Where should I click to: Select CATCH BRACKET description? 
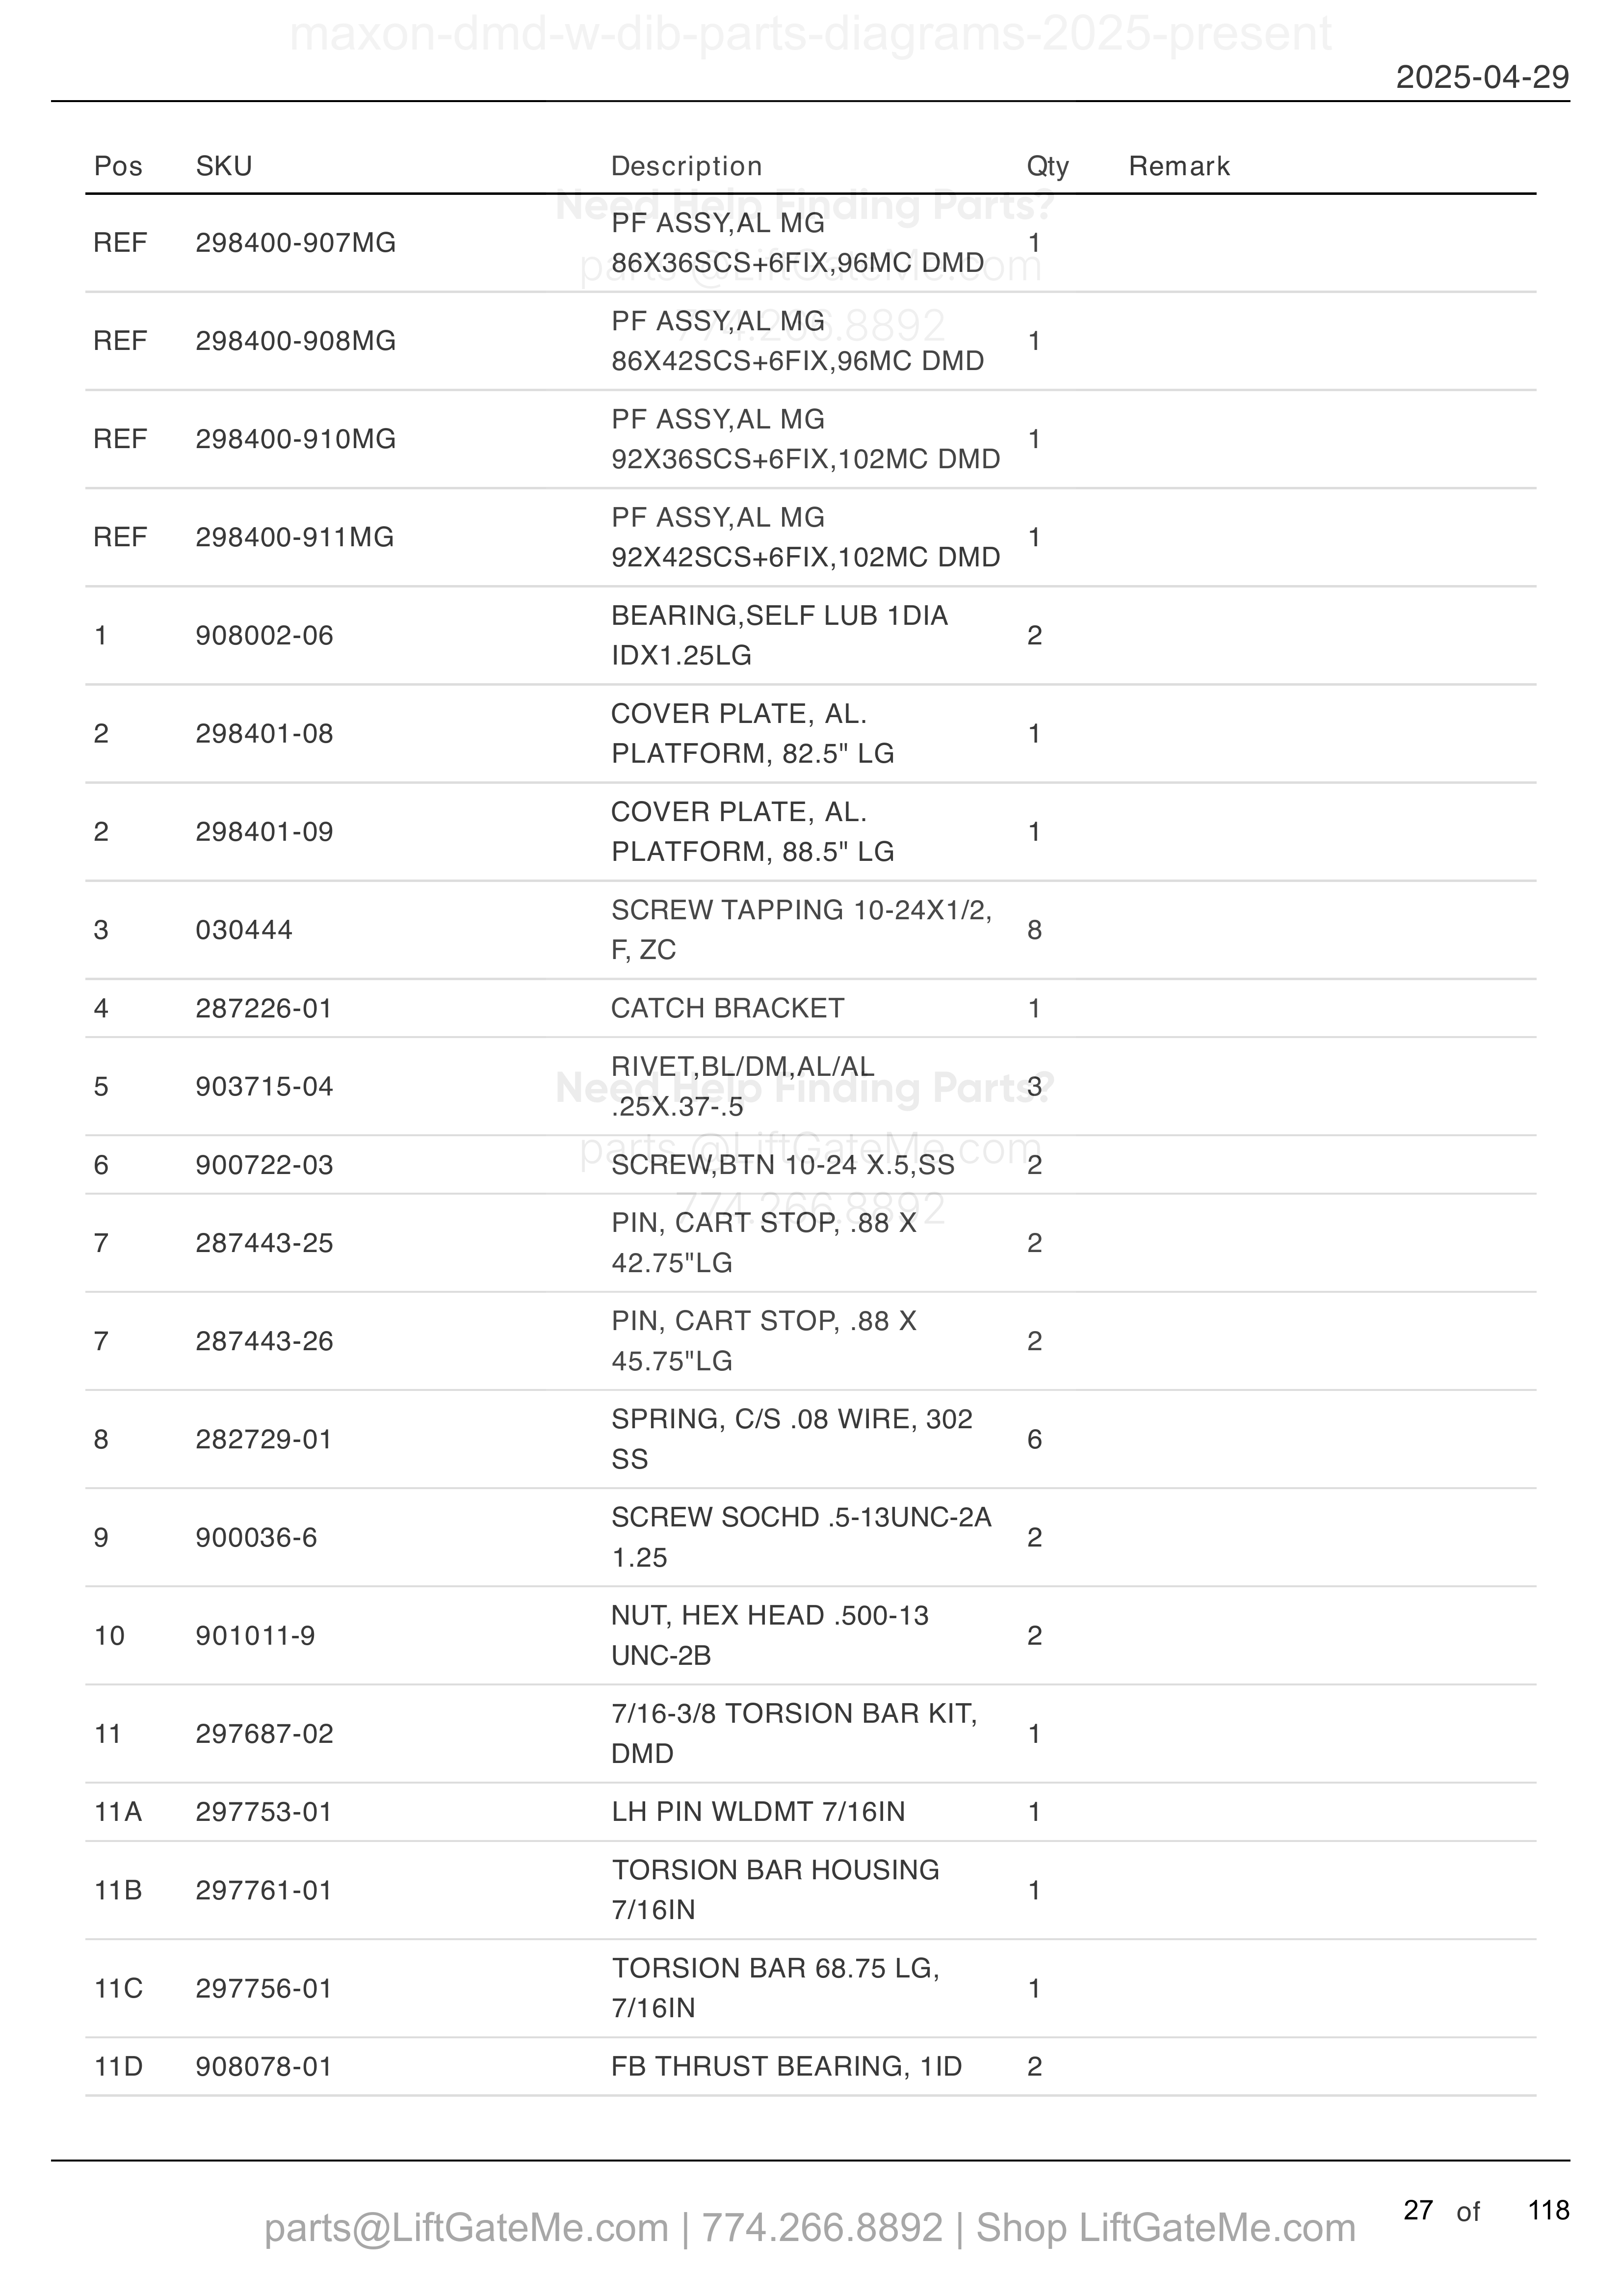click(728, 1008)
